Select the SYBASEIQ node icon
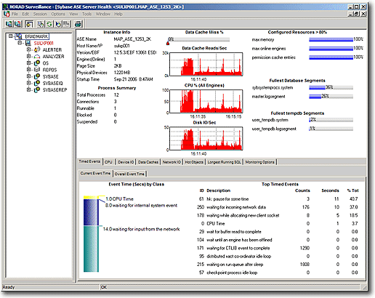The image size is (375, 298). pyautogui.click(x=37, y=83)
